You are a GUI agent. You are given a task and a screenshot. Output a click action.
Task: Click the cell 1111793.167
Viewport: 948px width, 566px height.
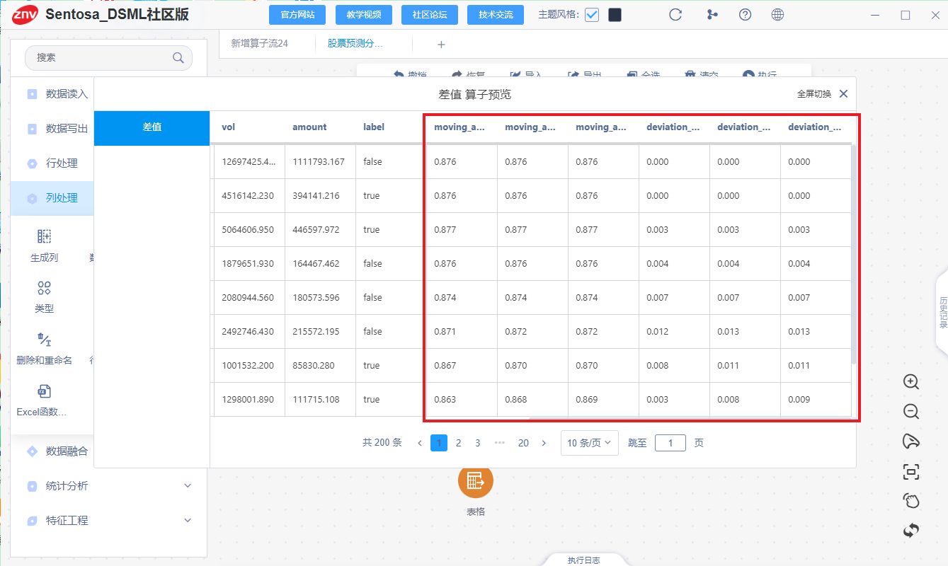(319, 162)
